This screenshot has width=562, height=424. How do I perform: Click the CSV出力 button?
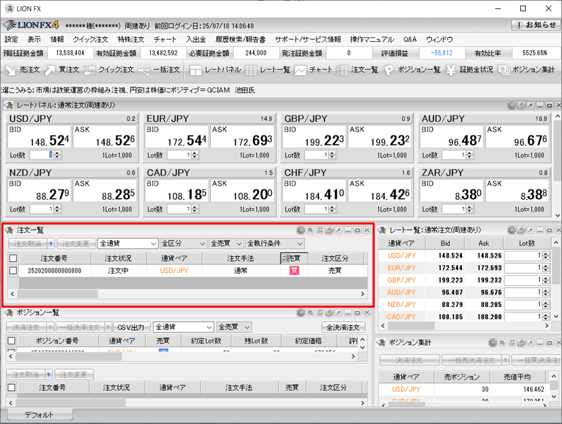[131, 327]
